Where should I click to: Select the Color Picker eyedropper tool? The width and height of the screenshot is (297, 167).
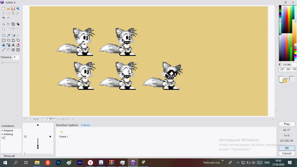click(x=8, y=35)
